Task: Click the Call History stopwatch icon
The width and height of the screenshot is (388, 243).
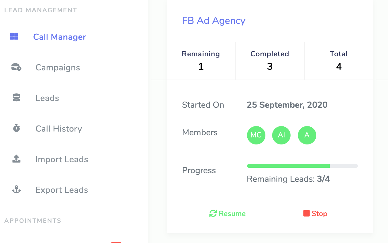Action: click(16, 128)
